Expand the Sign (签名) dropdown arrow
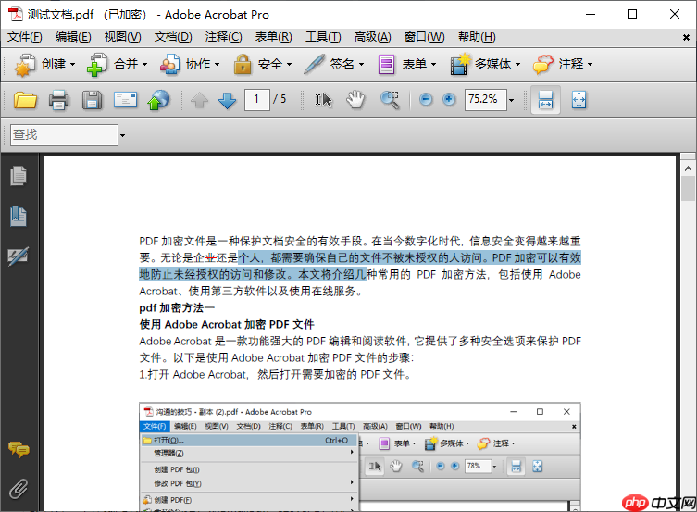 click(x=361, y=65)
